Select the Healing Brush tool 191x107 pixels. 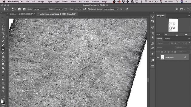point(3,41)
